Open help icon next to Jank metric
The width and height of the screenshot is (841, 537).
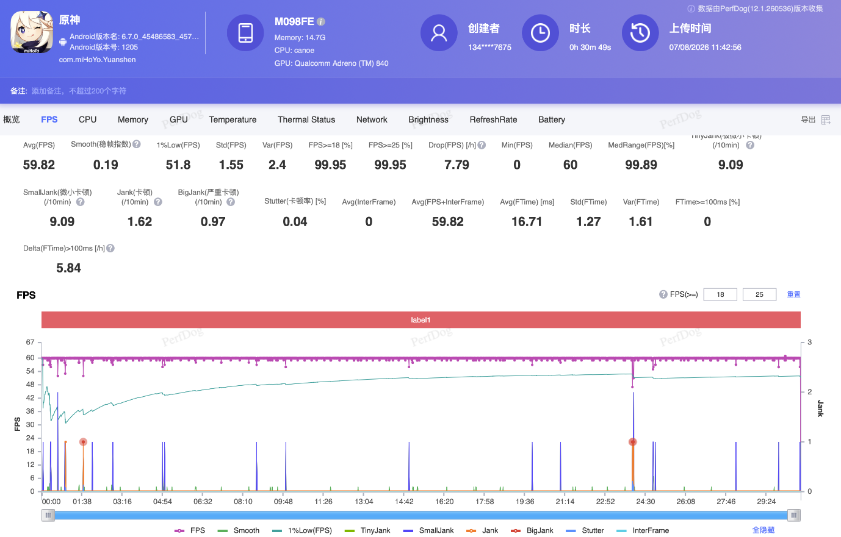point(158,202)
